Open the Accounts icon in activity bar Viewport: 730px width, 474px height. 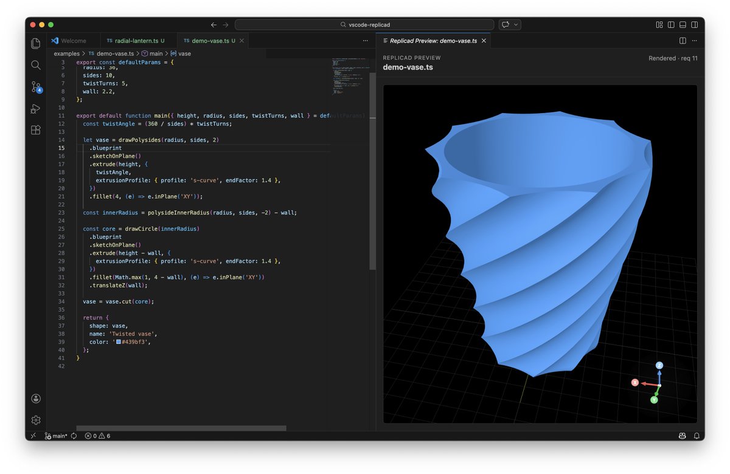click(x=36, y=399)
